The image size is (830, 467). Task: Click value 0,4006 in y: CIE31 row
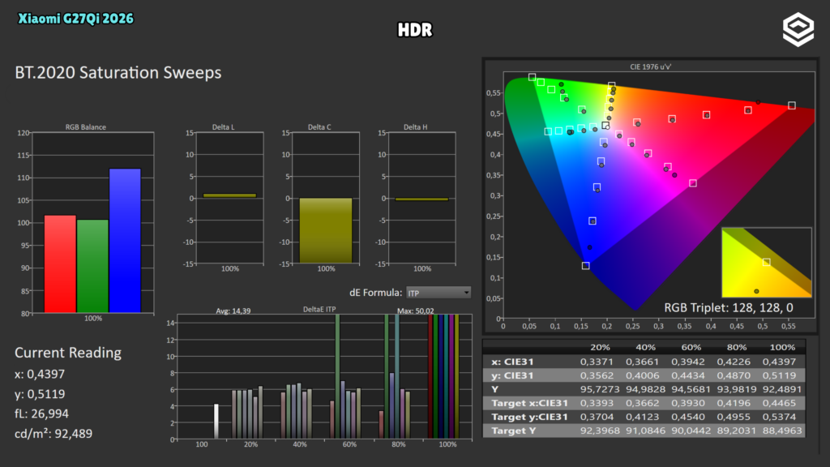pos(642,375)
